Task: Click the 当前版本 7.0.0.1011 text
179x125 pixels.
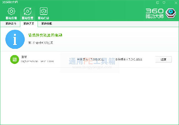Action: (91, 59)
